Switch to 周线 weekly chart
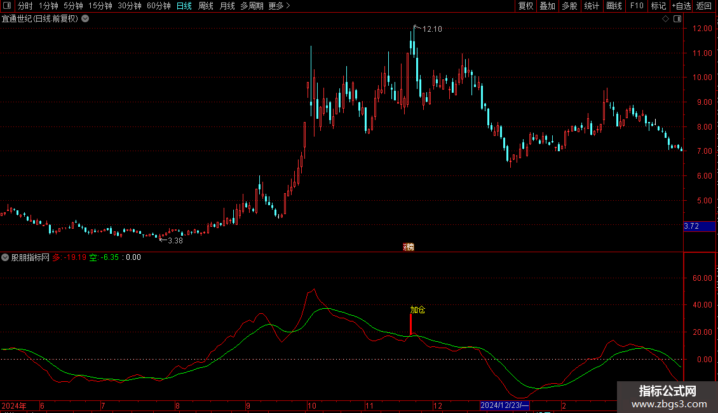 tap(206, 6)
